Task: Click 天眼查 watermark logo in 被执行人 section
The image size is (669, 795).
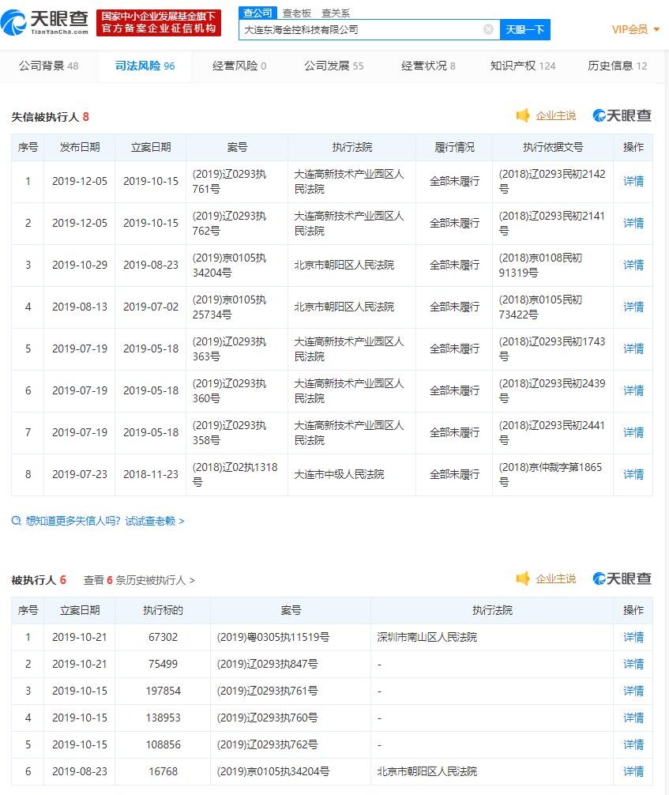Action: [622, 579]
